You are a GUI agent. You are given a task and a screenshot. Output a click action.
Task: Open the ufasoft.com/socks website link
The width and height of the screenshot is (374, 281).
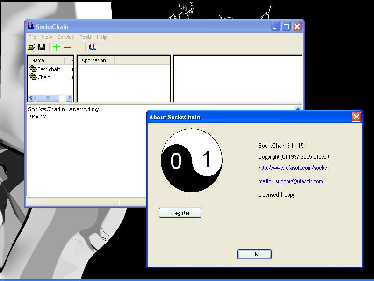(293, 168)
